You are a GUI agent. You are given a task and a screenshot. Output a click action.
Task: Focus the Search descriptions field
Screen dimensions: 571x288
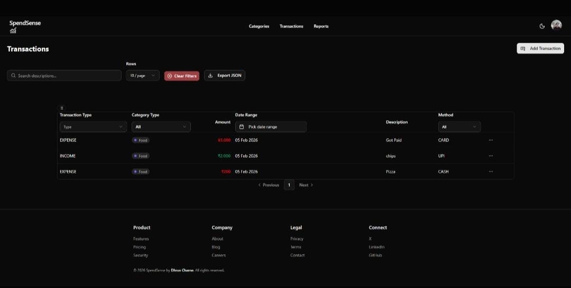click(x=64, y=75)
